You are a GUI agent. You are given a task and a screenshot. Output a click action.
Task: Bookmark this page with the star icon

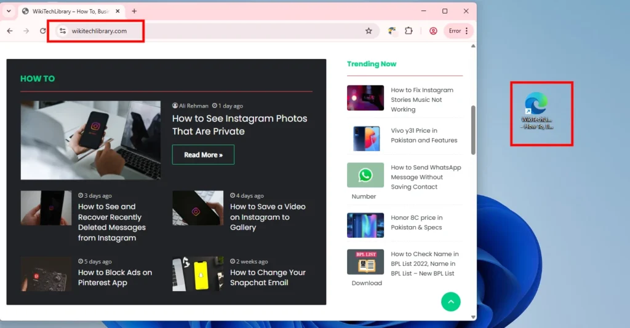[369, 31]
